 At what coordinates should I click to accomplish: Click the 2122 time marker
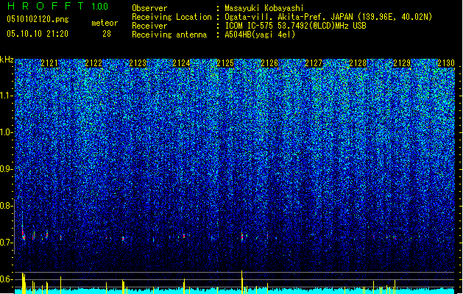[x=93, y=62]
